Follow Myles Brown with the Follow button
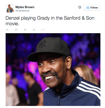This screenshot has height=108, width=105. [x=92, y=8]
